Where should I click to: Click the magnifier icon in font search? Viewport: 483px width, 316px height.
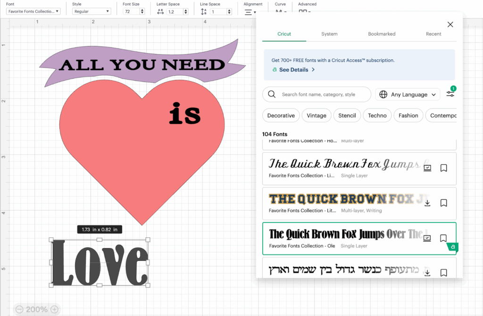pos(272,94)
